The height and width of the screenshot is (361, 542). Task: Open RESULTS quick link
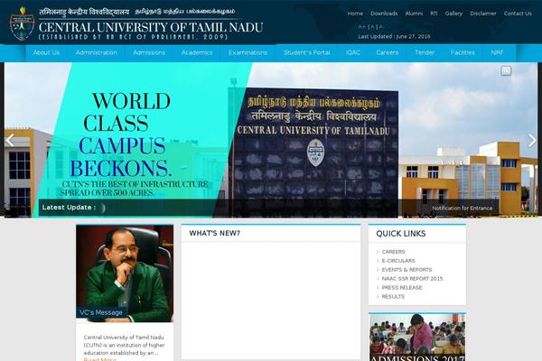393,296
